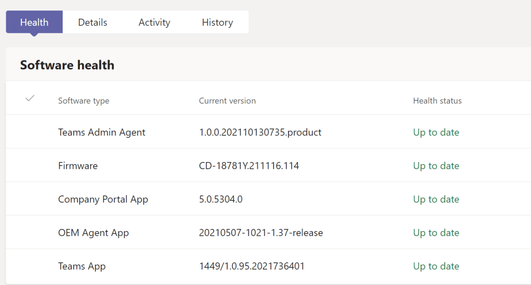Select the OEM Agent App row

click(93, 233)
